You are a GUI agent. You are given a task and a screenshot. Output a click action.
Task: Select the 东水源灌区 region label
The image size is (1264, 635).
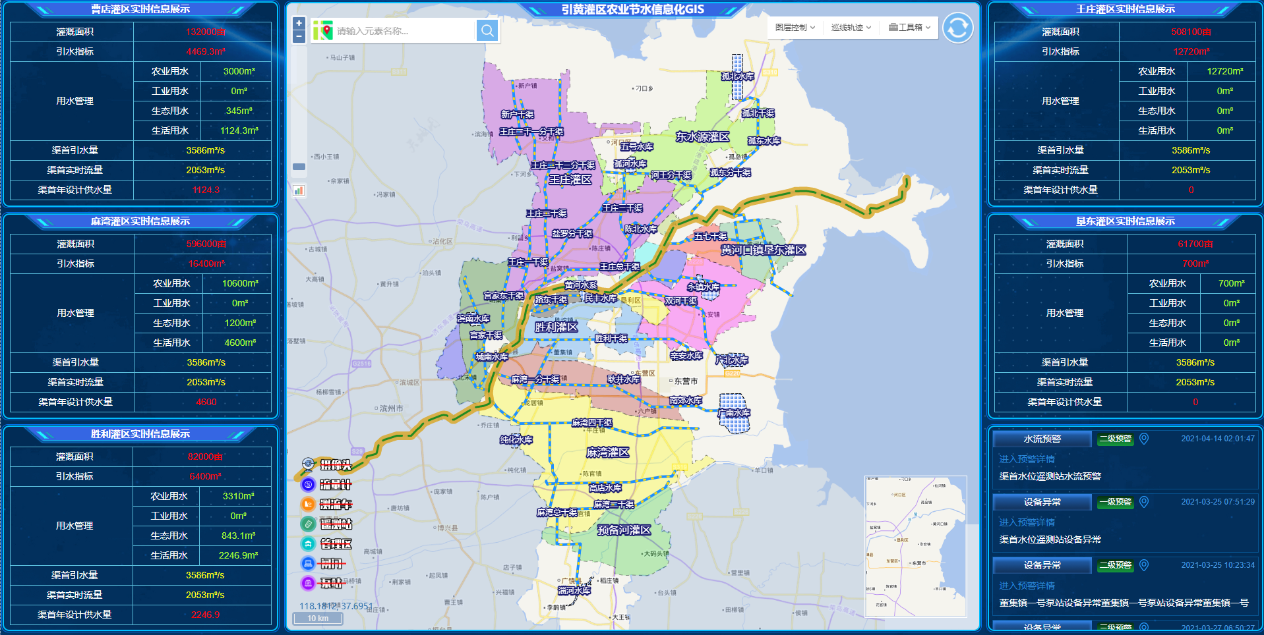(x=703, y=137)
